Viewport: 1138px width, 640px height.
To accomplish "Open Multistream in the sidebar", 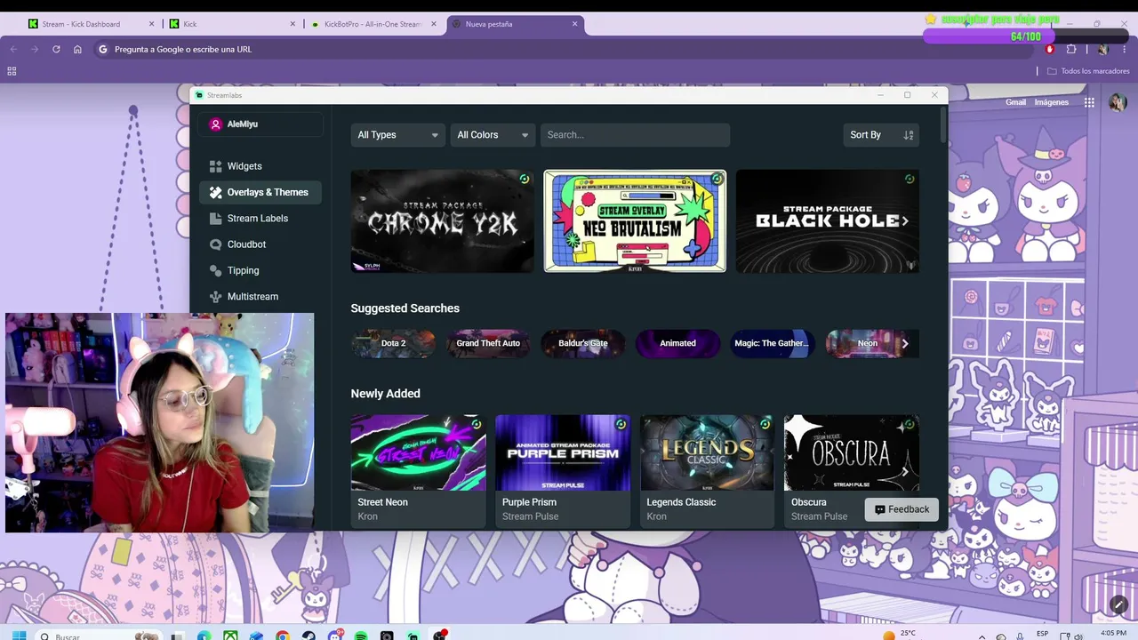I will tap(260, 296).
